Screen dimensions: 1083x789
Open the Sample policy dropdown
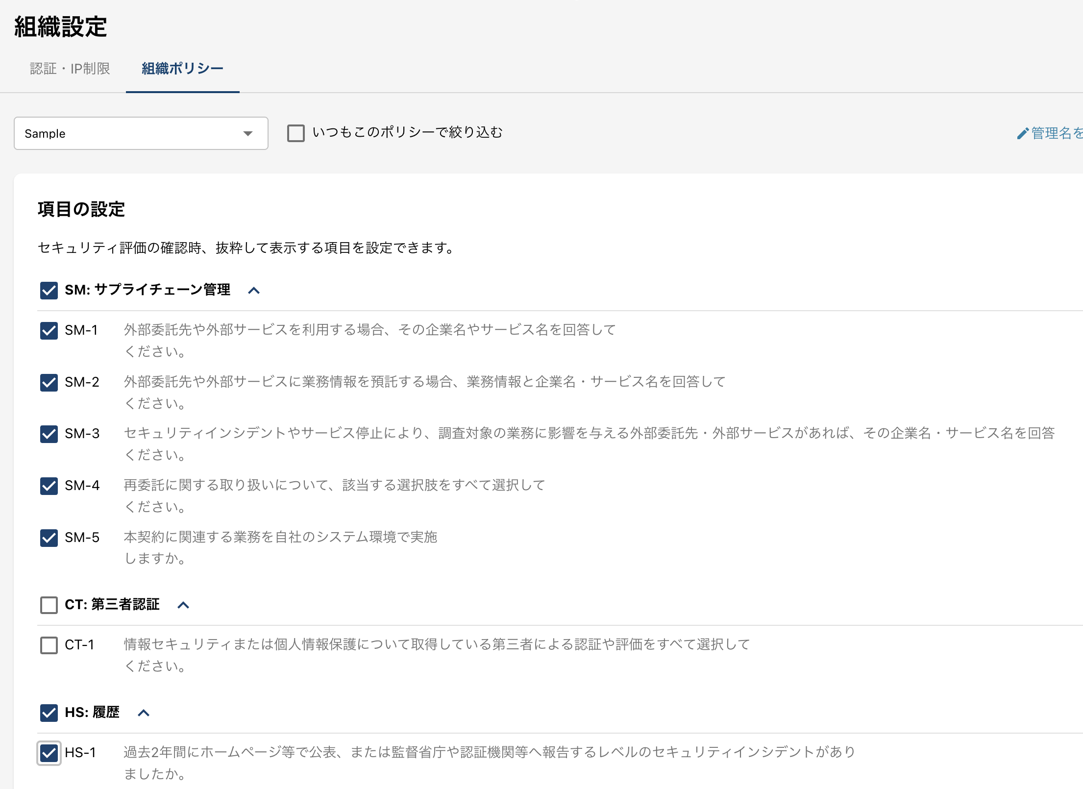point(141,133)
